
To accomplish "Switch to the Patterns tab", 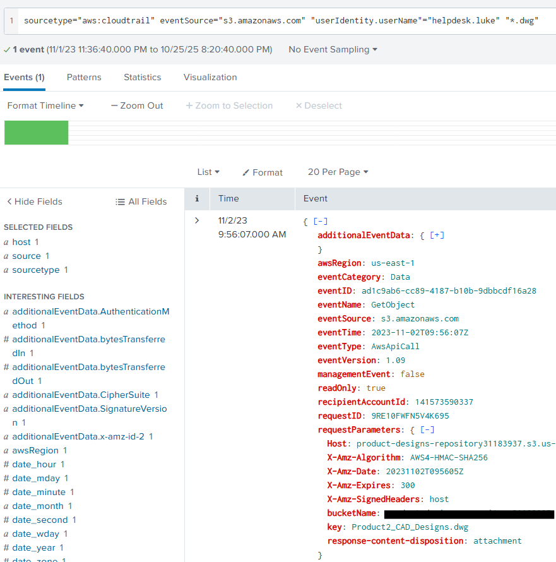I will (84, 77).
